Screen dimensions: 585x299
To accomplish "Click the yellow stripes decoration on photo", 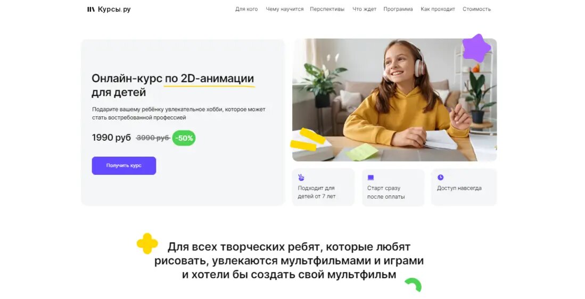I will (308, 140).
